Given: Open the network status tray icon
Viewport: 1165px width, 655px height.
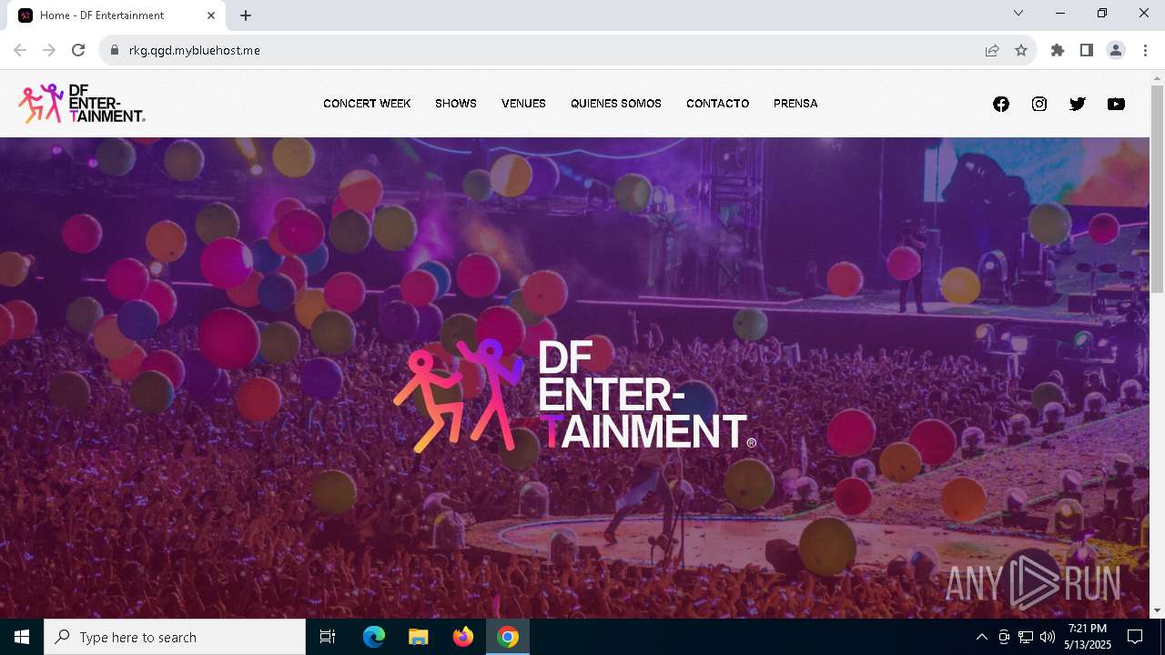Looking at the screenshot, I should tap(1026, 637).
